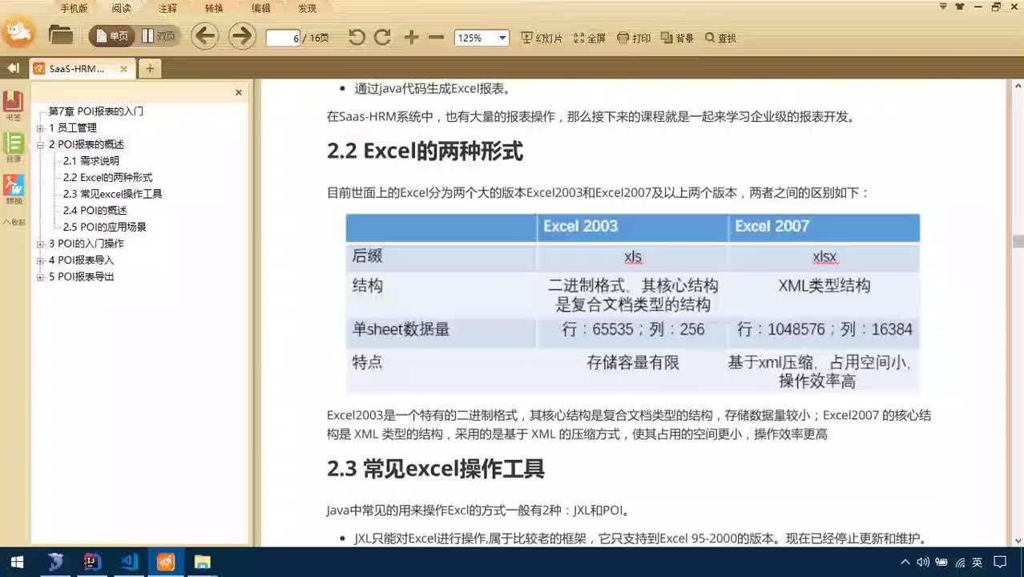
Task: Select '1 员工管理' outline entry
Action: click(x=73, y=128)
